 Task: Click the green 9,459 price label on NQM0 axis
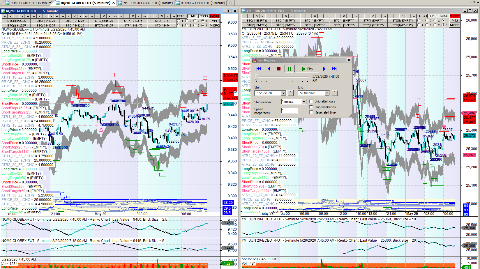coord(228,104)
